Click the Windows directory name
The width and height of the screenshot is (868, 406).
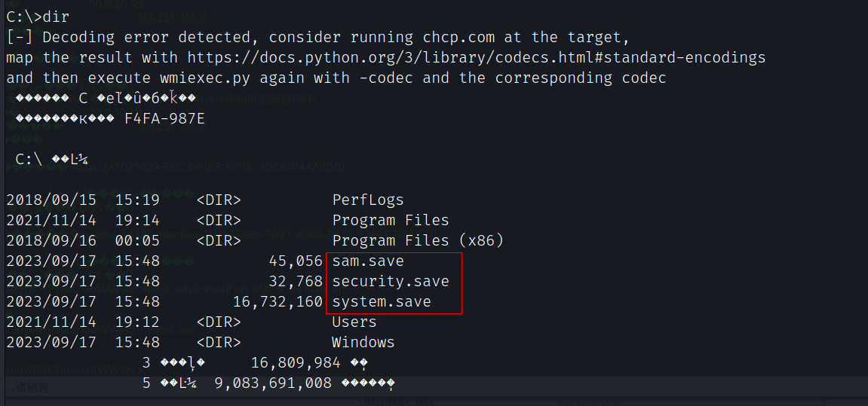363,343
